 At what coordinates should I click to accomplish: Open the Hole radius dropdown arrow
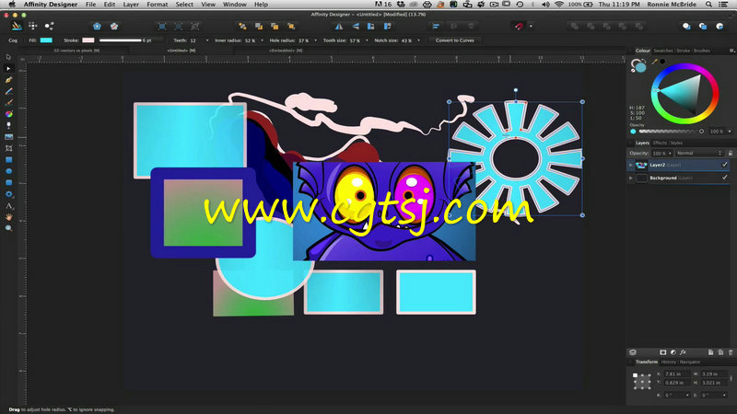click(x=315, y=40)
